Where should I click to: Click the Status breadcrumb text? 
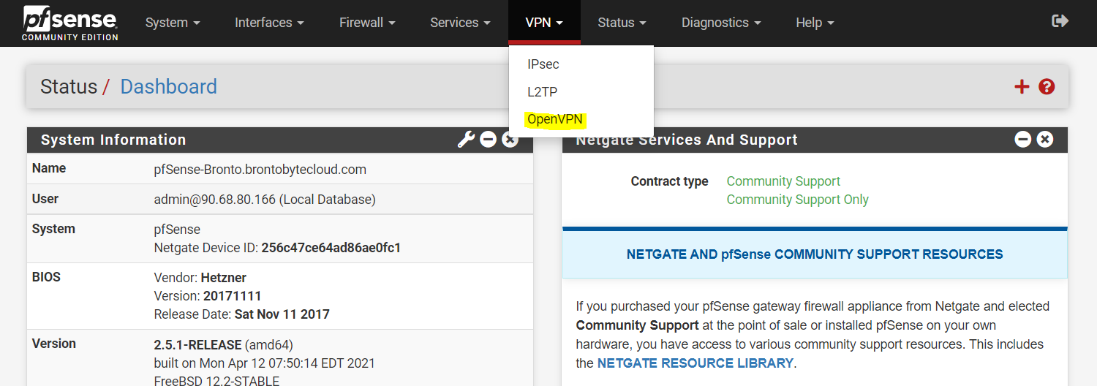click(69, 86)
